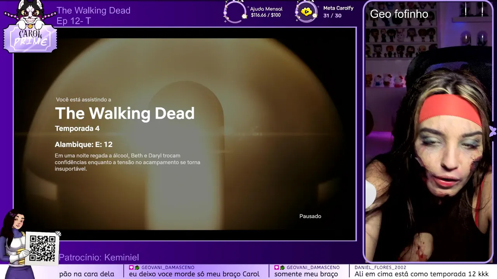Click 'Temporada 4' season label
Image resolution: width=497 pixels, height=279 pixels.
tap(77, 129)
